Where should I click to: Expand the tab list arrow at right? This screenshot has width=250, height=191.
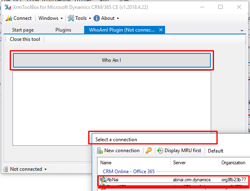[242, 30]
